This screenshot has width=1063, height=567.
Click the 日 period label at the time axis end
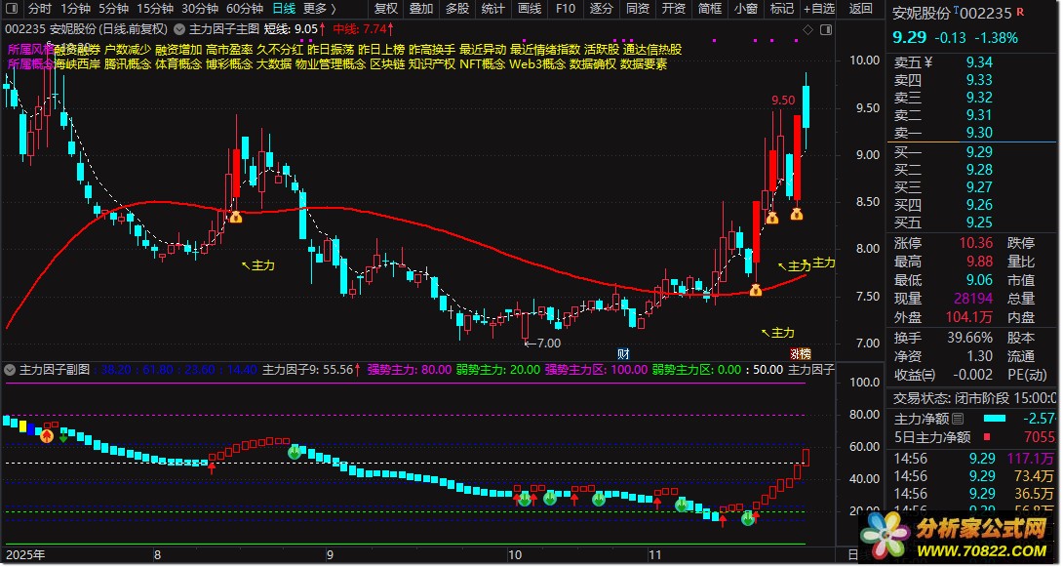[x=852, y=555]
